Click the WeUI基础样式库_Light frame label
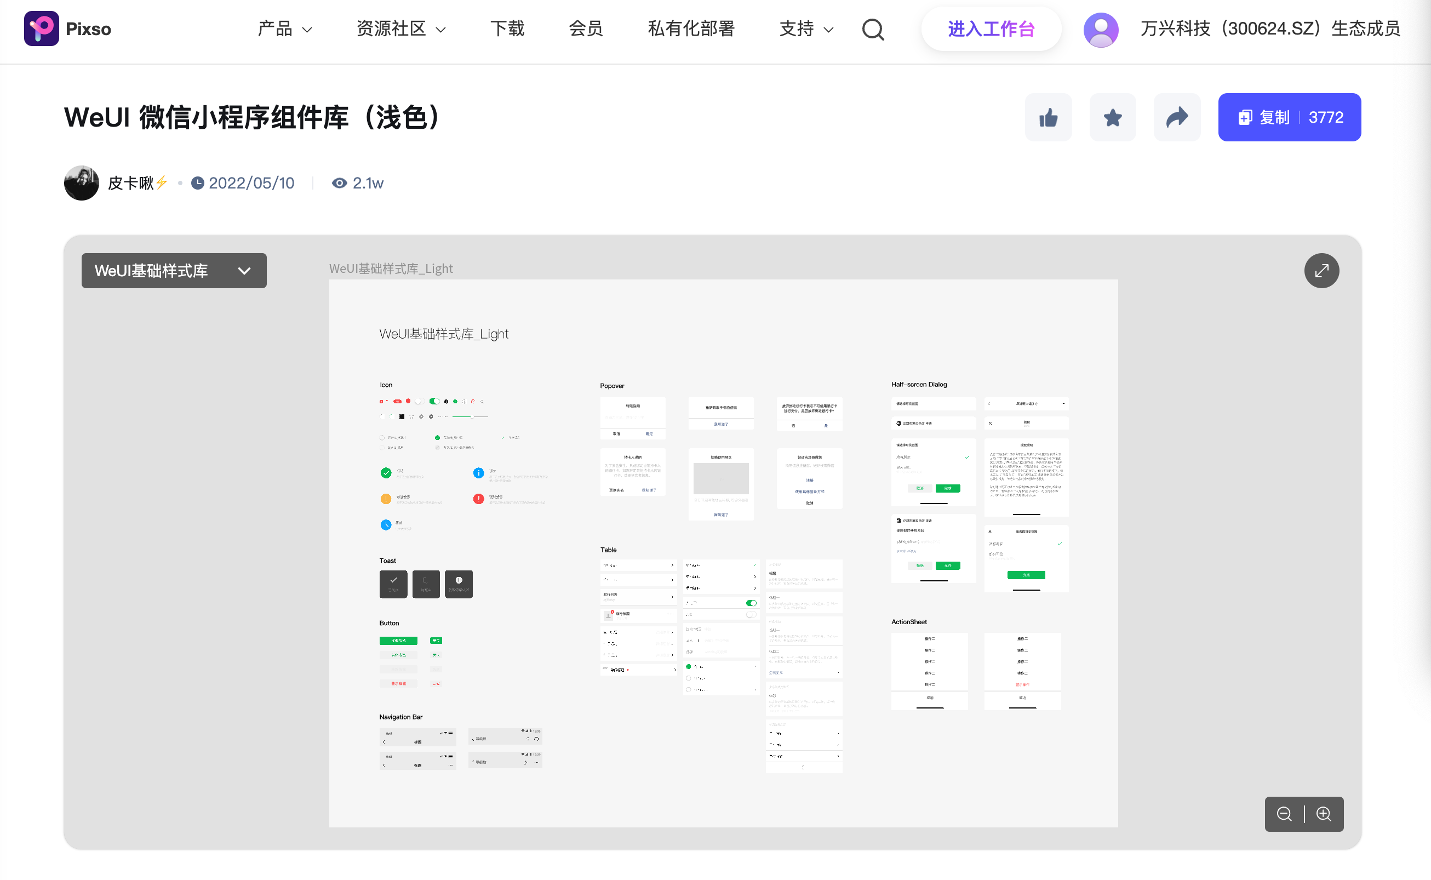The width and height of the screenshot is (1431, 880). click(391, 268)
